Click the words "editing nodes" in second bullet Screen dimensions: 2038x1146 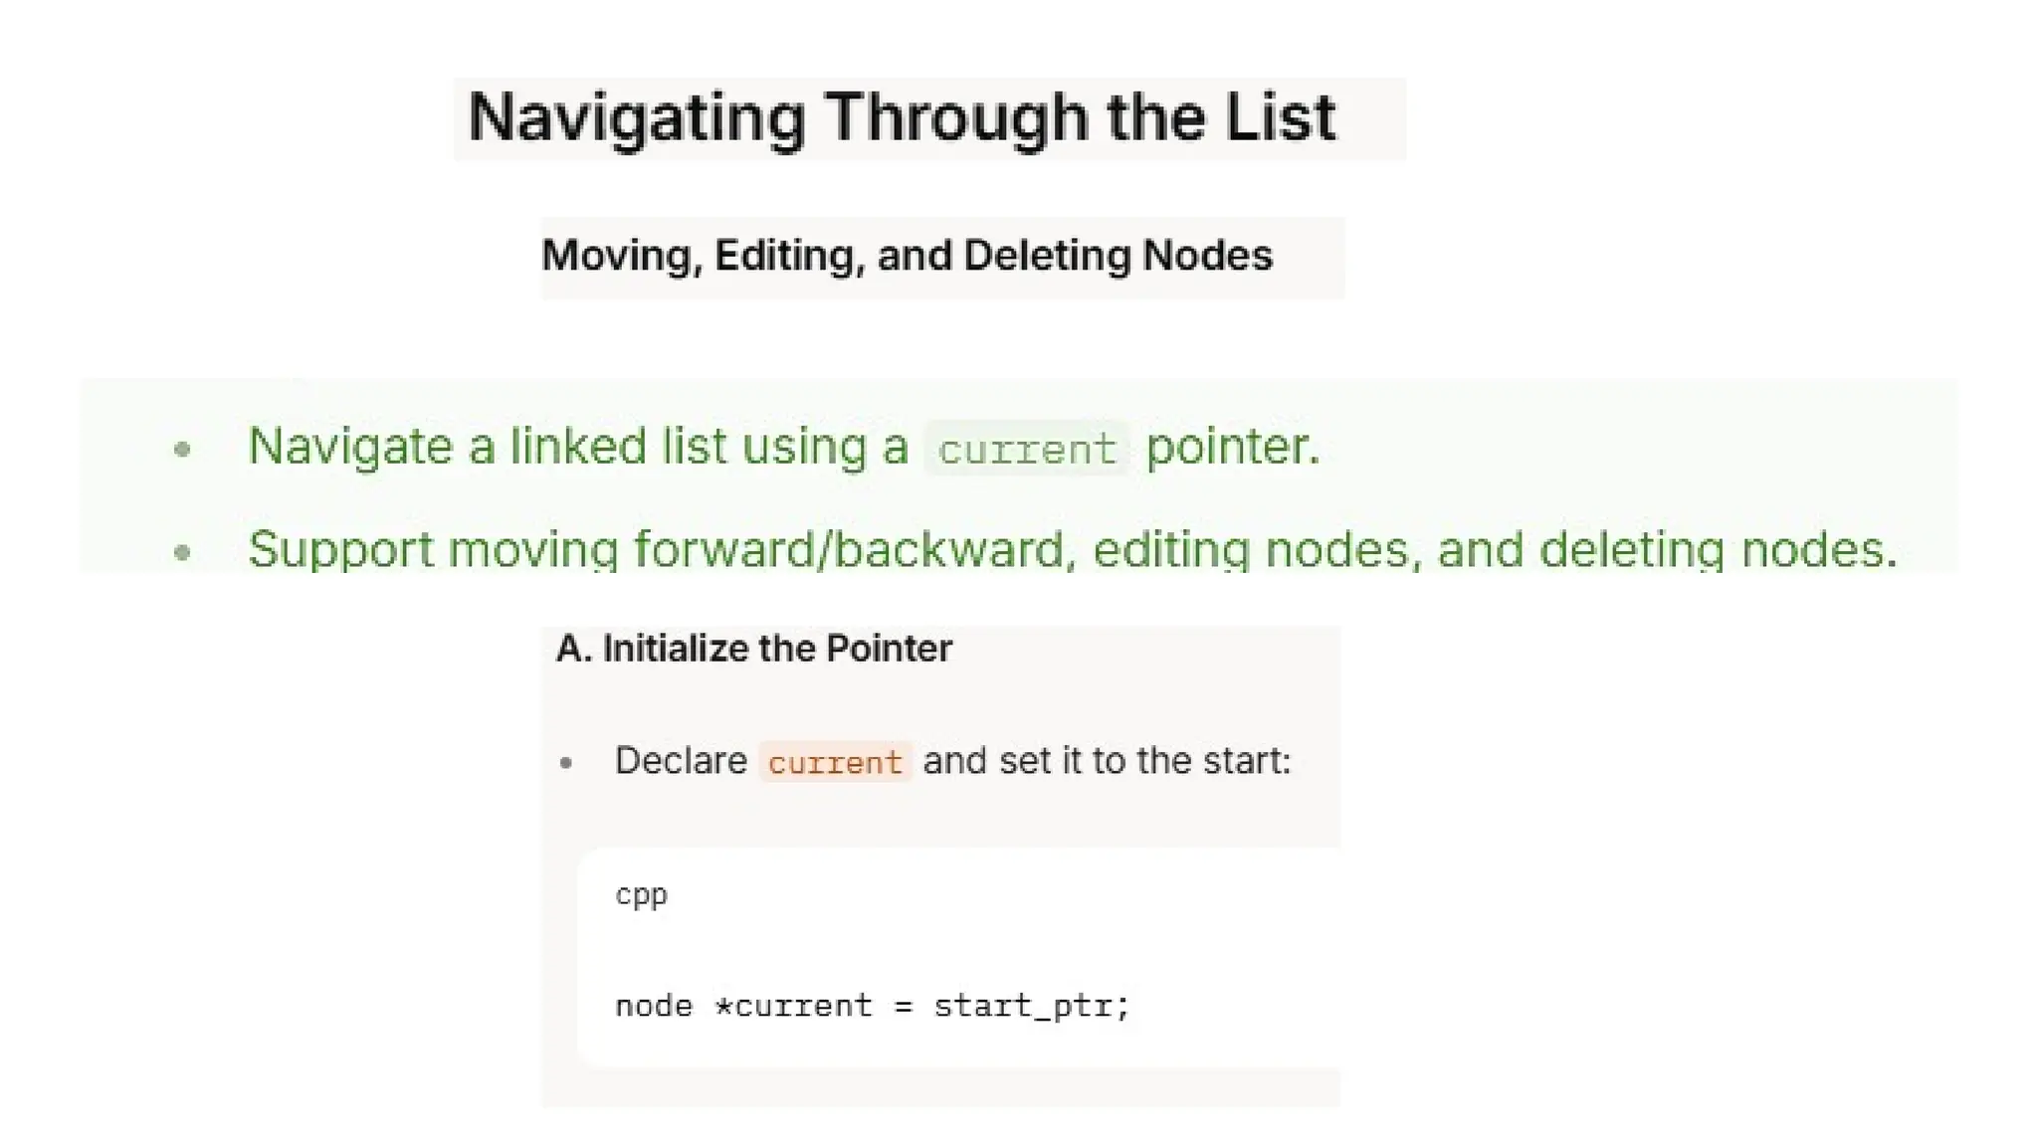click(1251, 549)
